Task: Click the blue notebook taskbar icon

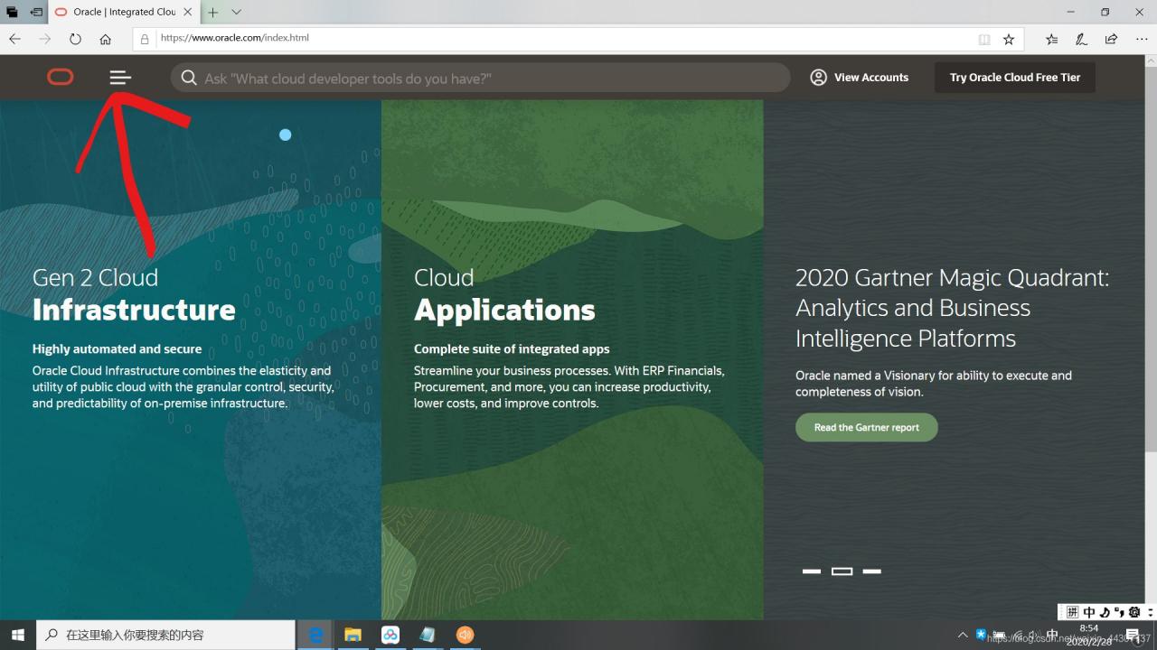Action: coord(428,635)
